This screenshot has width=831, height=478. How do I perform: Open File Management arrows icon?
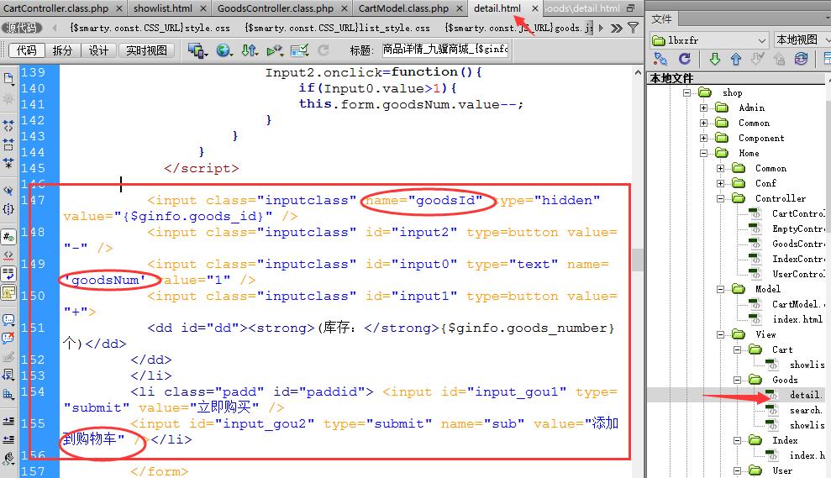[250, 50]
